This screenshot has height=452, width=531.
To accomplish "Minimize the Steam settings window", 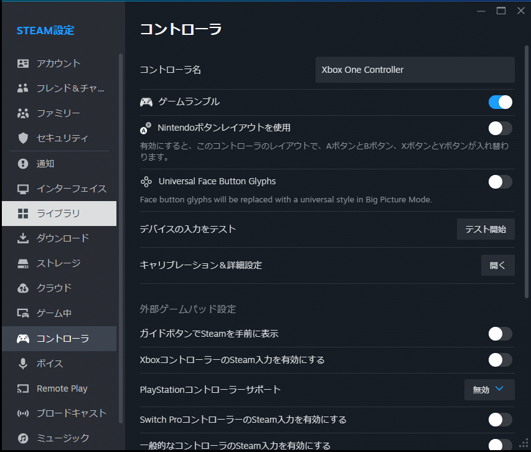I will (x=481, y=11).
